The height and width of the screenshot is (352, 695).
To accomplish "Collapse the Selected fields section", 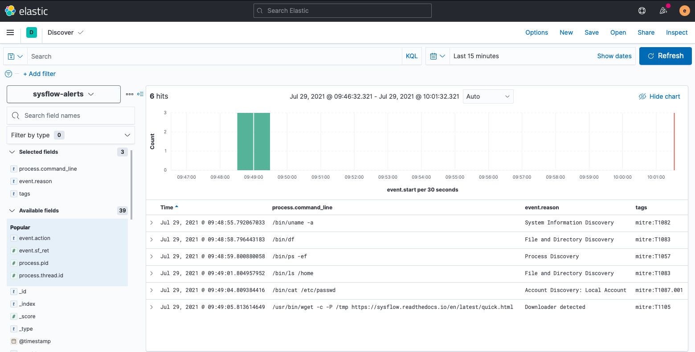I will click(x=12, y=152).
